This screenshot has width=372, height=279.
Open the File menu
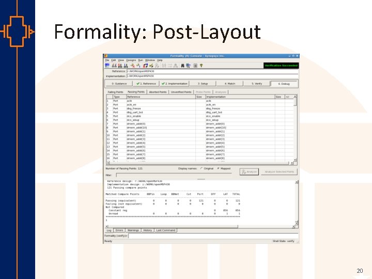pos(107,60)
